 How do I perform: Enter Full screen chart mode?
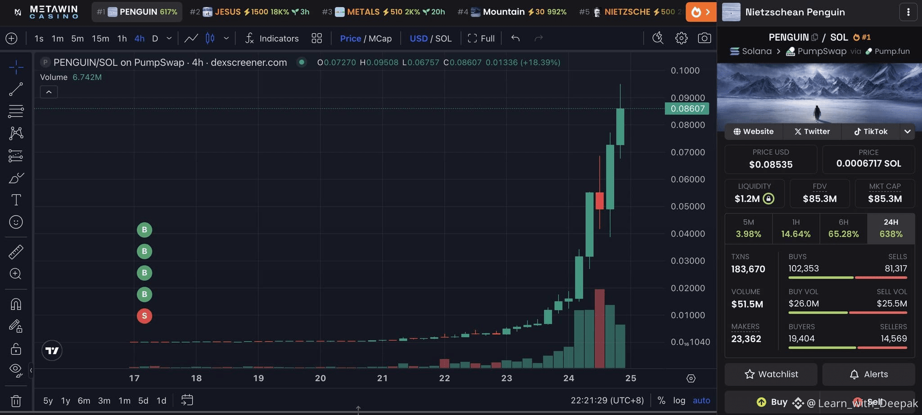point(481,39)
